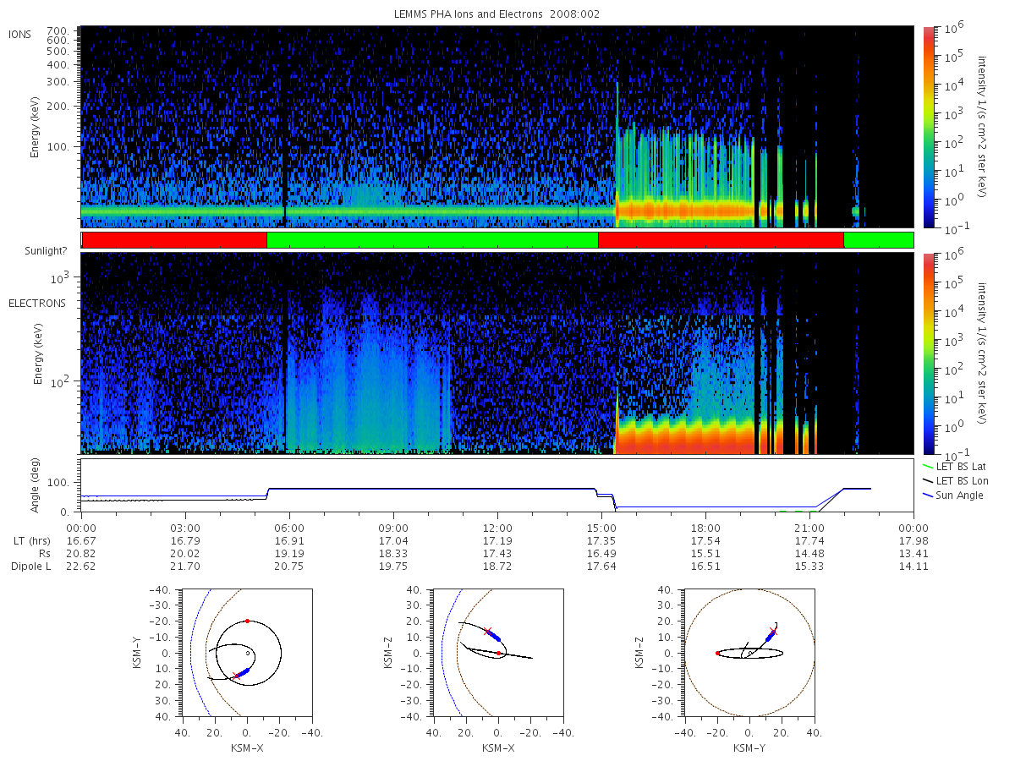1015x761 pixels.
Task: Click the red X marker in the KSM-Y/KSM-Z plot
Action: [x=773, y=632]
